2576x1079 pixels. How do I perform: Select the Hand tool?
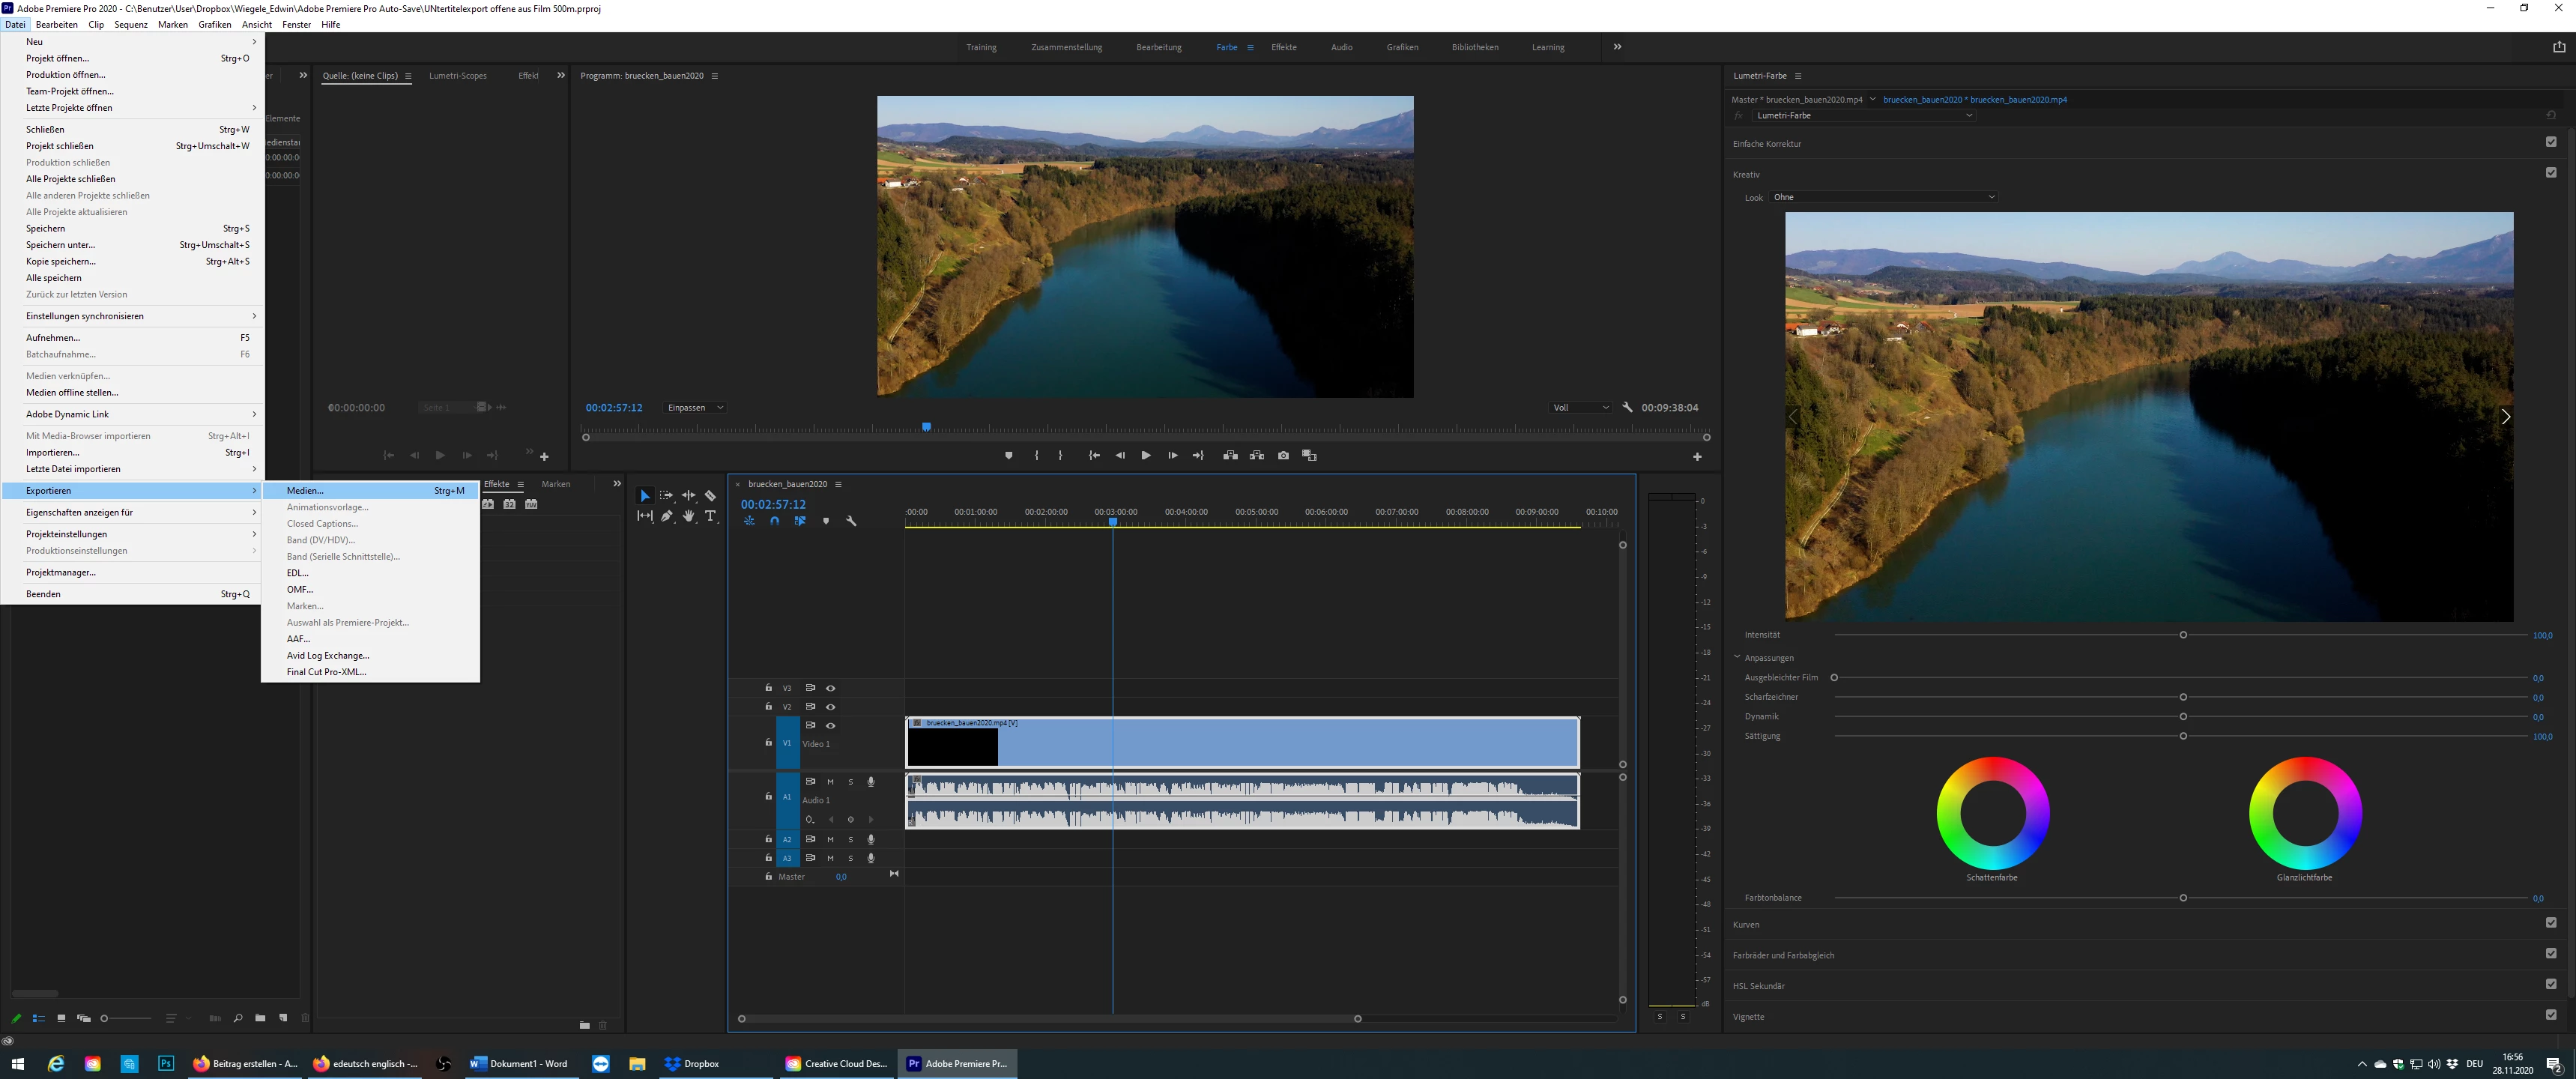689,516
